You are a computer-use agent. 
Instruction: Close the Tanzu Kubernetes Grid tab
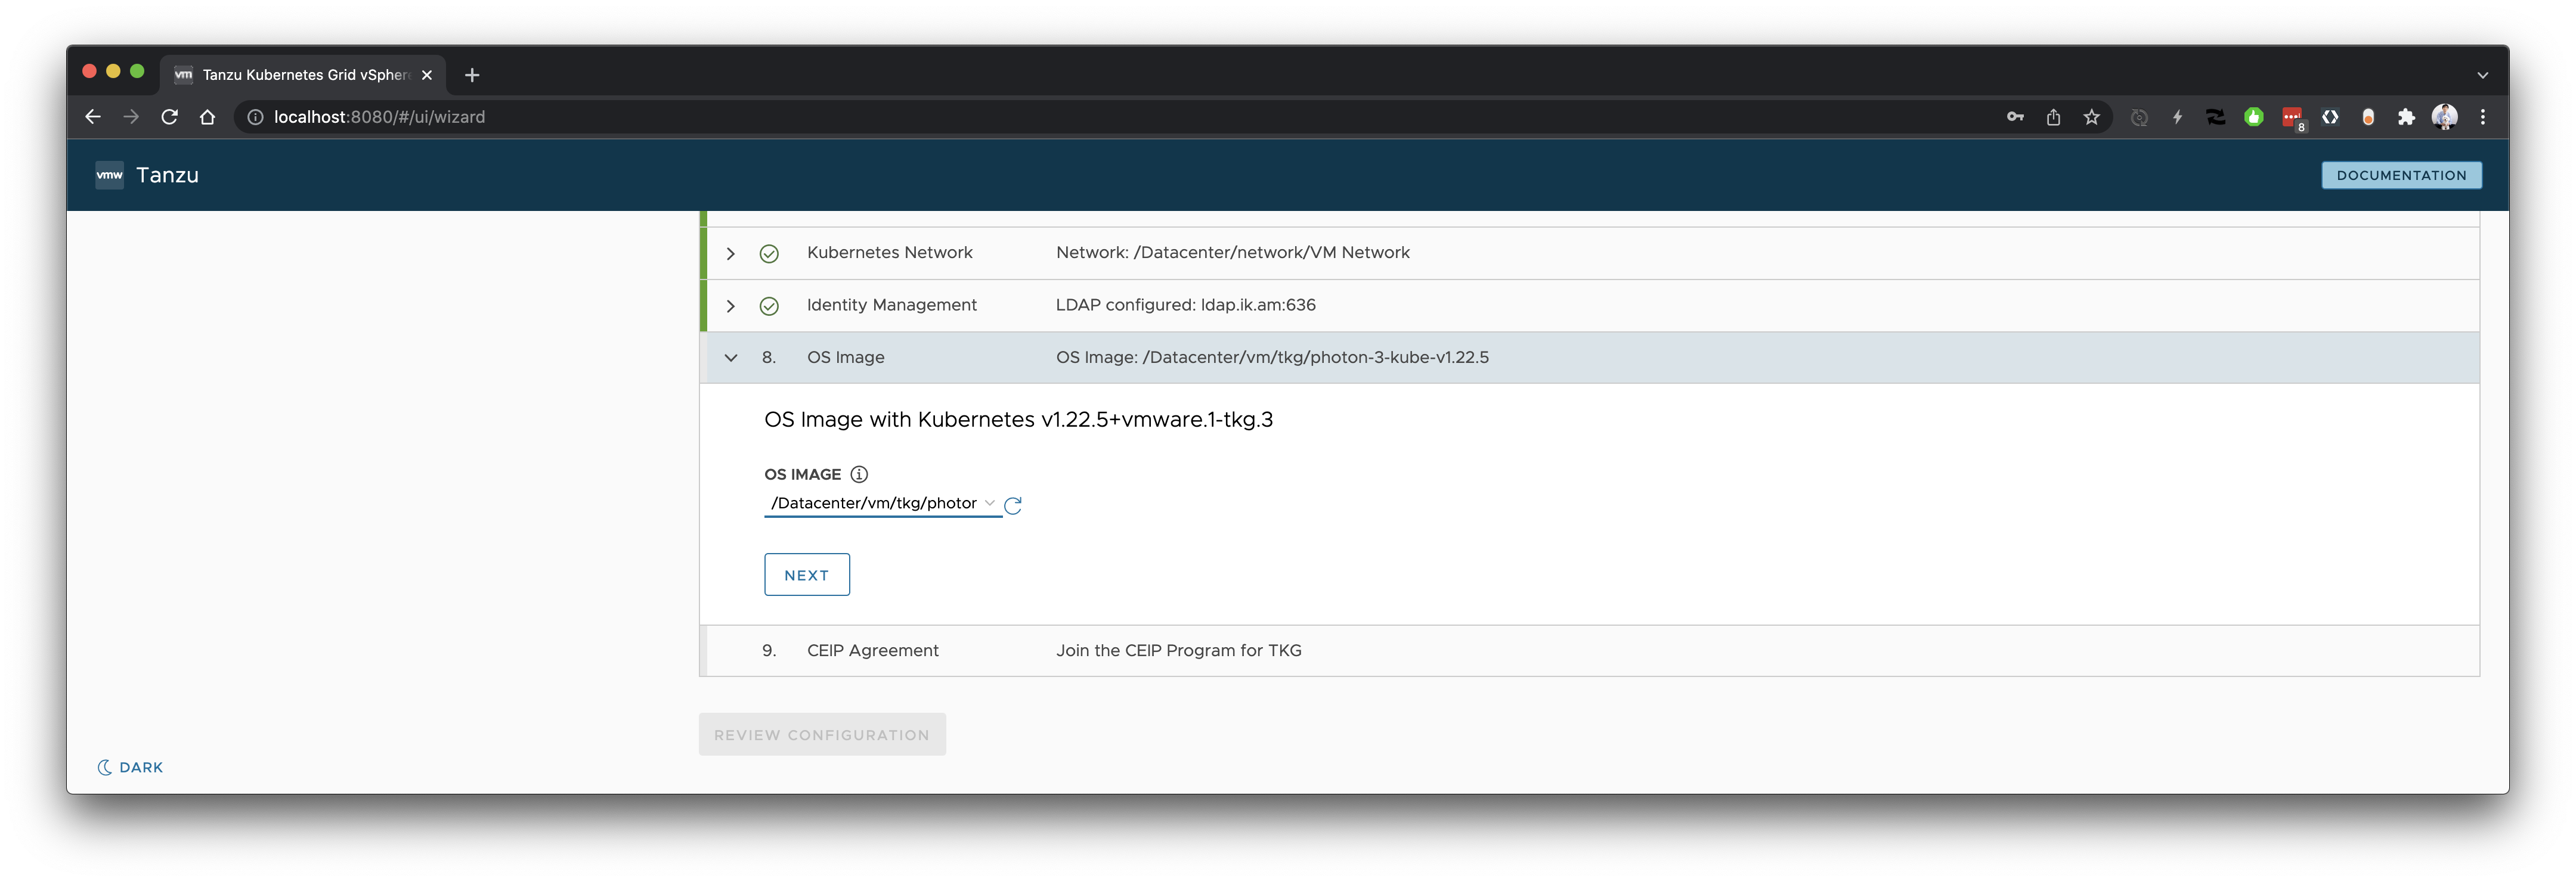tap(427, 75)
